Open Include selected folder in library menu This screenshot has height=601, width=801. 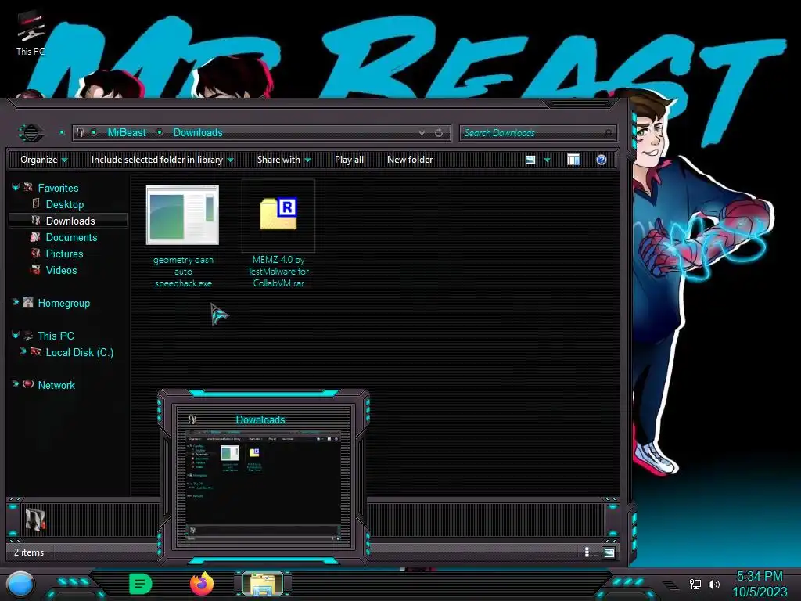162,160
